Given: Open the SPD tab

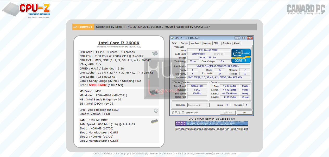Looking at the screenshot, I should pos(216,43).
